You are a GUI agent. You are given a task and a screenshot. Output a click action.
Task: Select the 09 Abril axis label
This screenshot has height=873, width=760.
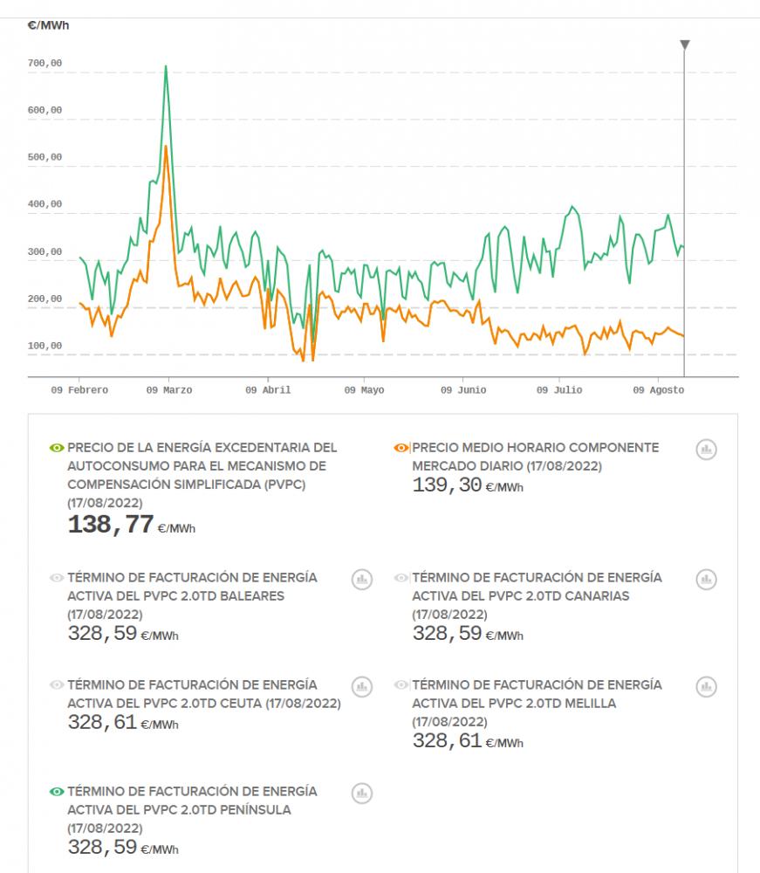tap(268, 390)
